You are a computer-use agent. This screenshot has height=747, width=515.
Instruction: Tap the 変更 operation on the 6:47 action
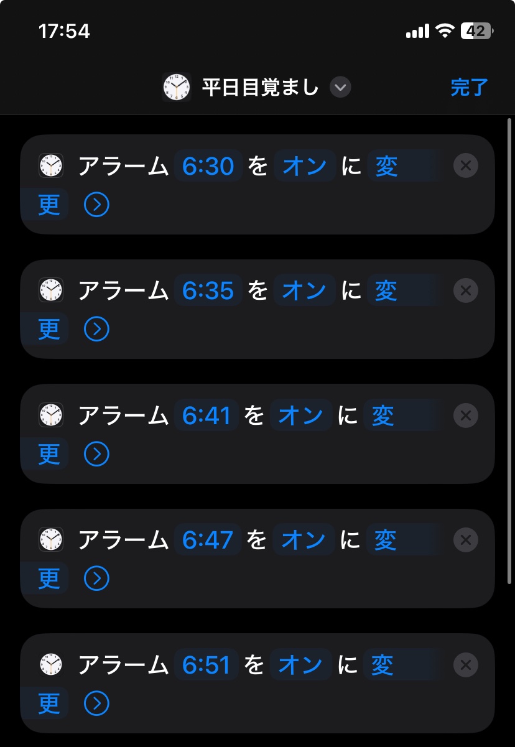(386, 540)
